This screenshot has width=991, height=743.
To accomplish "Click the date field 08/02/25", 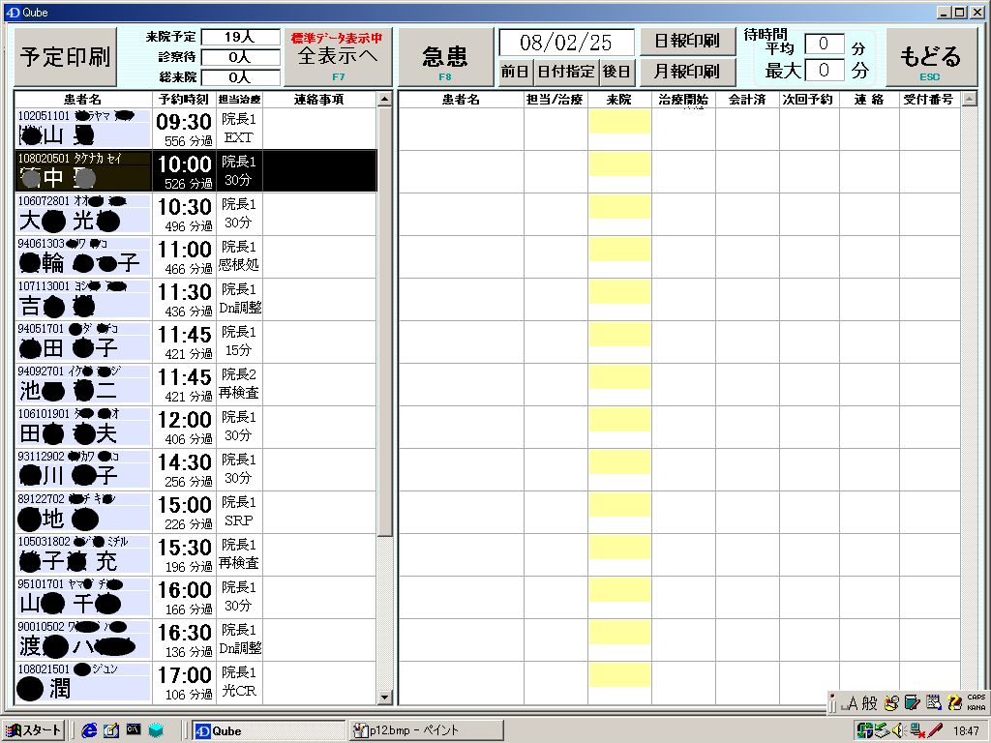I will click(x=566, y=43).
